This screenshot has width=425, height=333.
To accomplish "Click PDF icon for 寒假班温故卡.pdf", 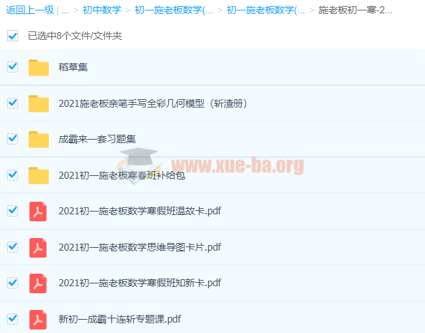I will [x=38, y=211].
